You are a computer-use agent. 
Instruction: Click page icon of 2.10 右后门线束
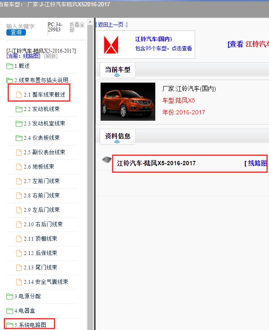[19, 225]
